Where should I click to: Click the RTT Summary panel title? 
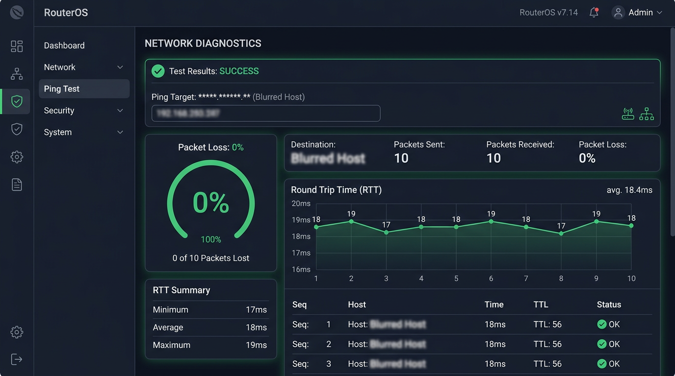tap(182, 290)
